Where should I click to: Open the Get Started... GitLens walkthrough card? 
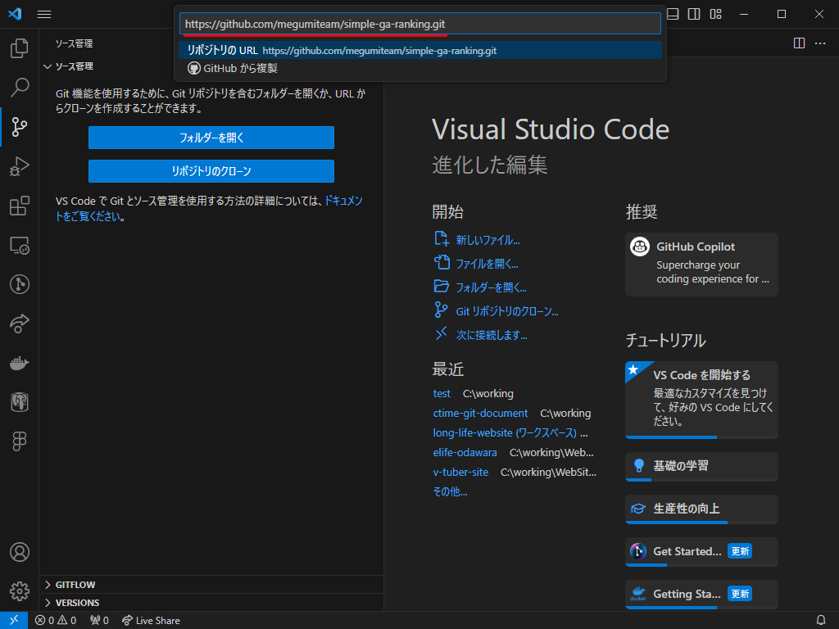[701, 551]
